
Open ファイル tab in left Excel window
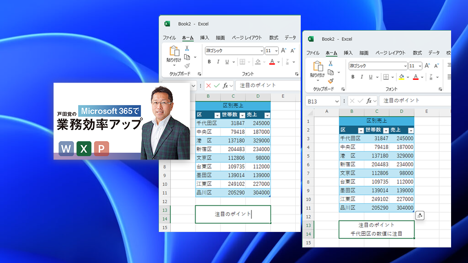pyautogui.click(x=169, y=37)
